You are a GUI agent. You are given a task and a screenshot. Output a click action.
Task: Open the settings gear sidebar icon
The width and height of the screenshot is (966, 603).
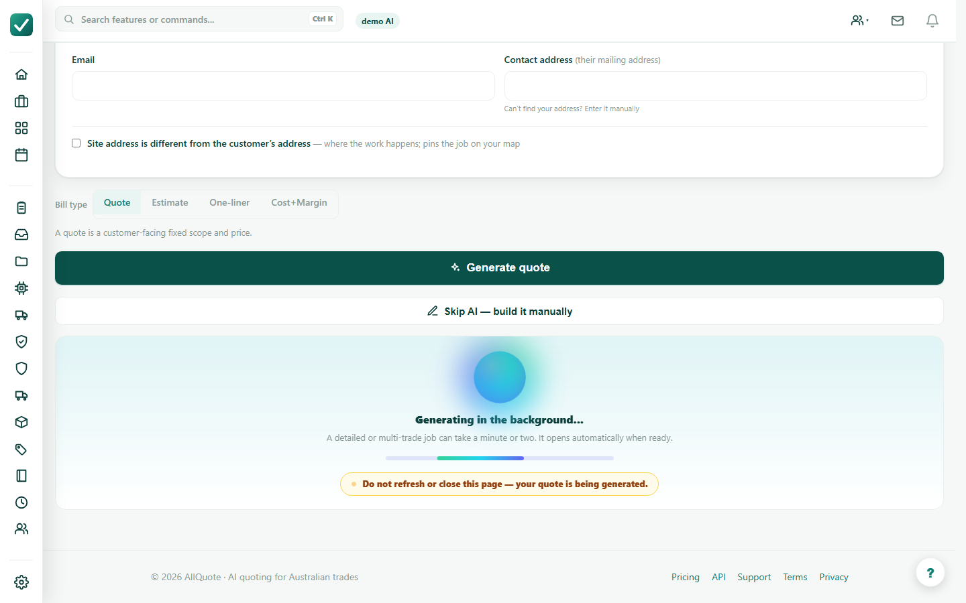coord(21,582)
